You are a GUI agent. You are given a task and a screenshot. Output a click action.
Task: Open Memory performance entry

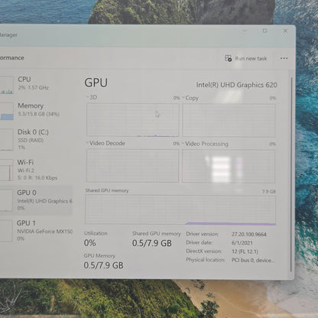36,110
